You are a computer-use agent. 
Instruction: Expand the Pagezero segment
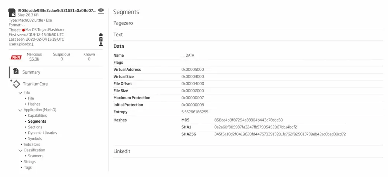123,23
